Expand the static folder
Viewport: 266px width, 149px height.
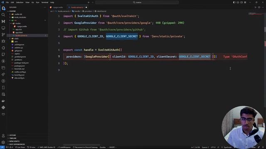tap(17, 38)
